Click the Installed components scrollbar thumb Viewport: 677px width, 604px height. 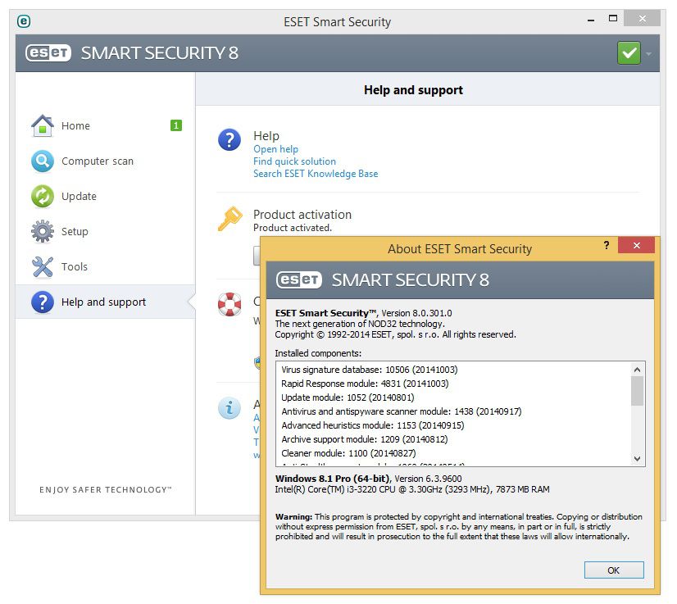637,391
